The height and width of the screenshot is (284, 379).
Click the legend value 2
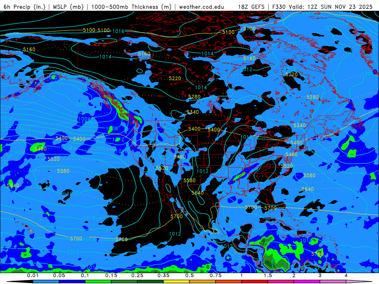point(294,275)
